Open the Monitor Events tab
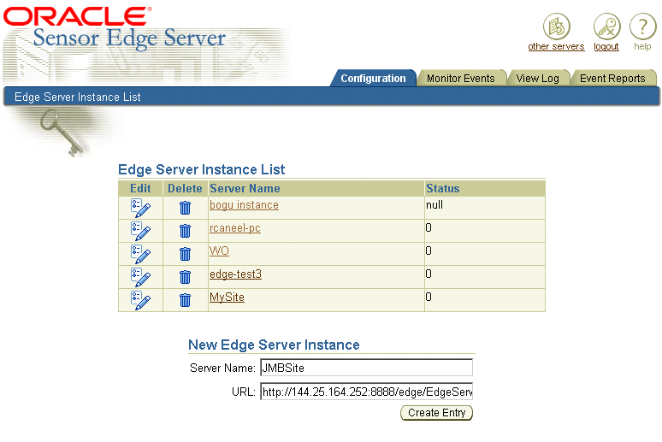 pyautogui.click(x=461, y=79)
